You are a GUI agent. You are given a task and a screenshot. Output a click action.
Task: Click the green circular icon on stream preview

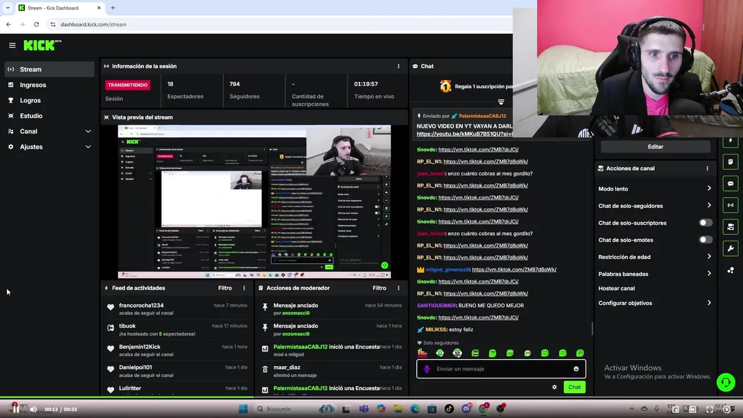click(384, 265)
